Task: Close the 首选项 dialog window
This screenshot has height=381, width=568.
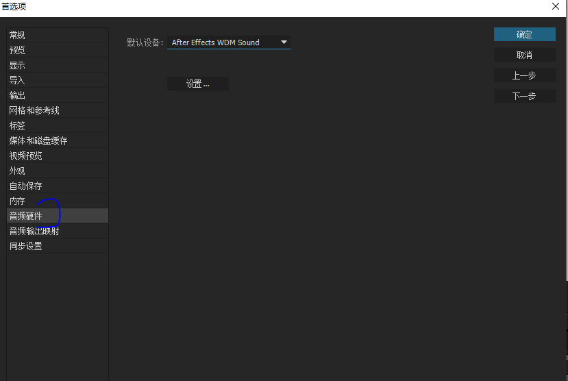Action: pyautogui.click(x=556, y=7)
